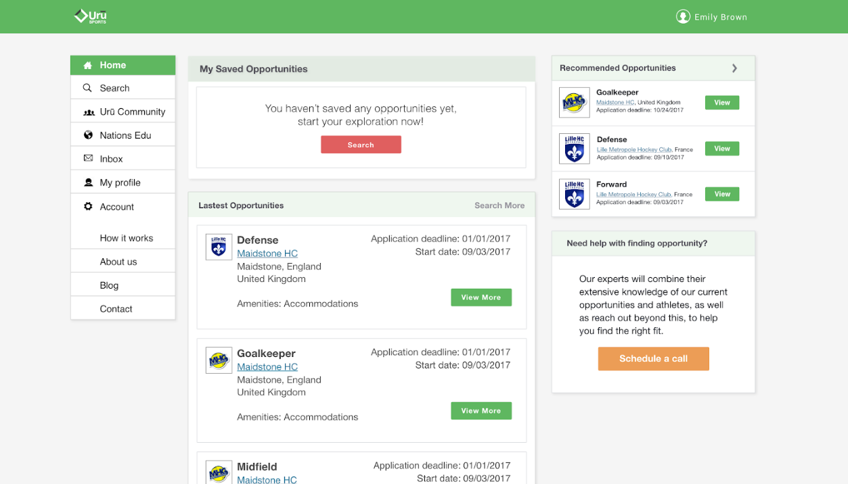Open Inbox menu item
The height and width of the screenshot is (484, 848).
click(x=123, y=159)
